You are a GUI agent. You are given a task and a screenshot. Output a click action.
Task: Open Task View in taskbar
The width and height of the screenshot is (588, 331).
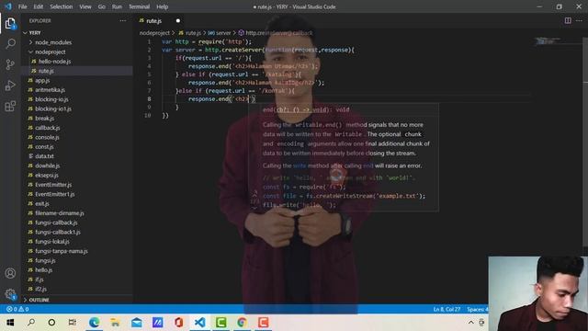[73, 323]
